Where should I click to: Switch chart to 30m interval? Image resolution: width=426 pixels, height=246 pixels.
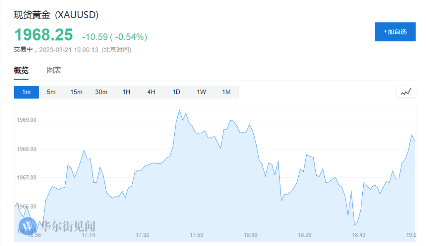[101, 92]
